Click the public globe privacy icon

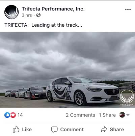(x=38, y=15)
